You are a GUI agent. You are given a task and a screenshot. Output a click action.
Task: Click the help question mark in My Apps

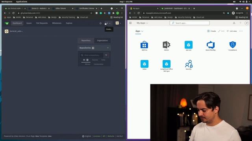point(240,23)
